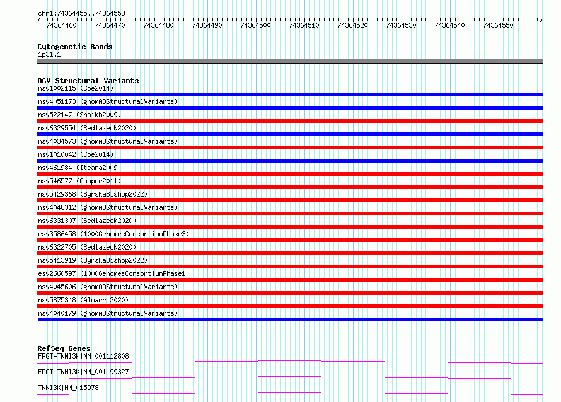Click ruler position 74364490
This screenshot has height=402, width=561.
pos(207,25)
